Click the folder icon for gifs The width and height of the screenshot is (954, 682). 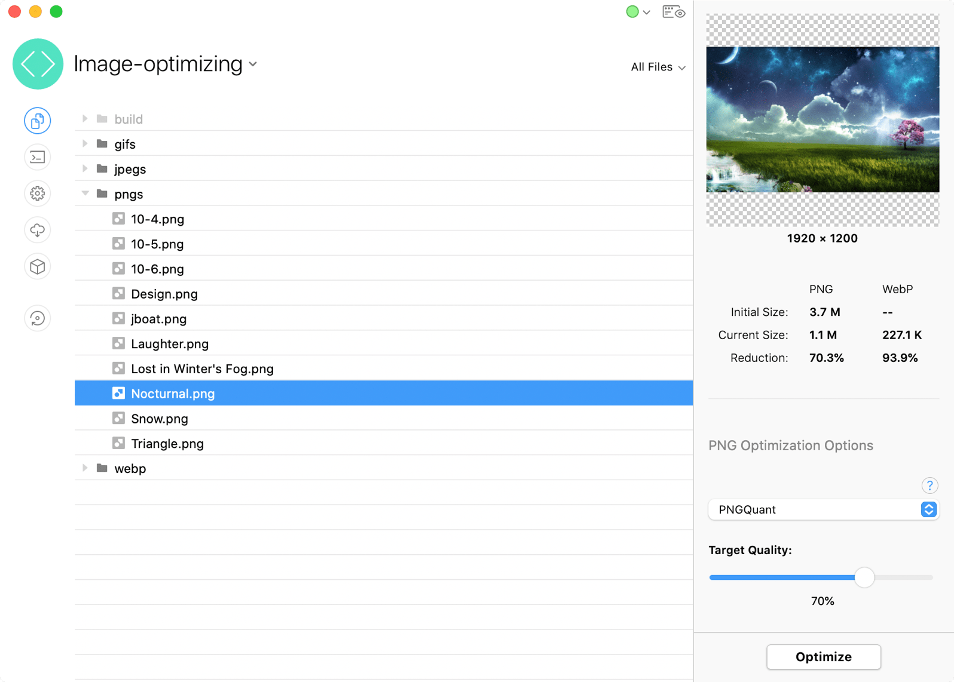tap(102, 144)
